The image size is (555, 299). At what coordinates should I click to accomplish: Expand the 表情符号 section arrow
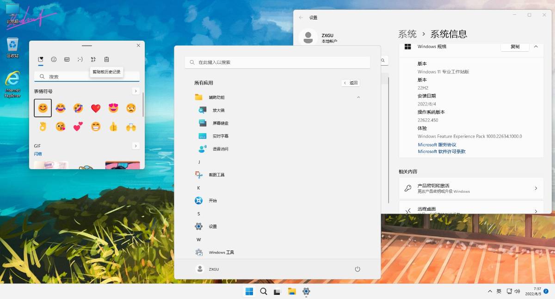click(136, 91)
